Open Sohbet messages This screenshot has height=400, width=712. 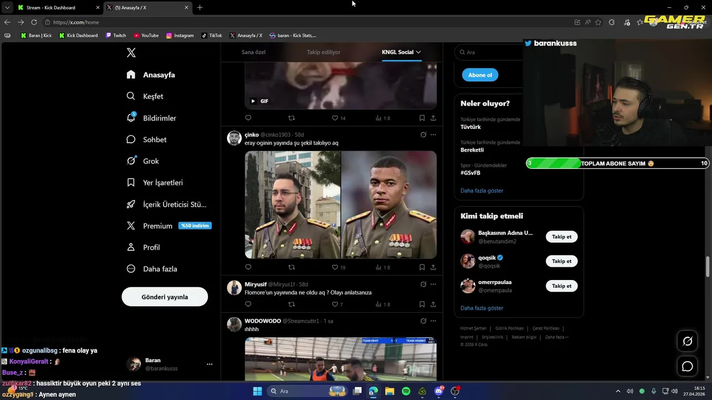146,139
